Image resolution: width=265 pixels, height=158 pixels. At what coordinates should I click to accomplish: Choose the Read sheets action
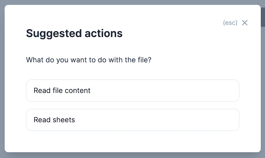(132, 120)
